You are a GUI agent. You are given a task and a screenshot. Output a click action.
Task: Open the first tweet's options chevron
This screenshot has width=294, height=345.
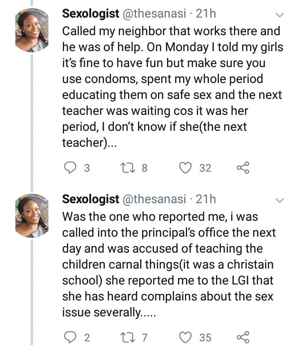click(x=280, y=15)
